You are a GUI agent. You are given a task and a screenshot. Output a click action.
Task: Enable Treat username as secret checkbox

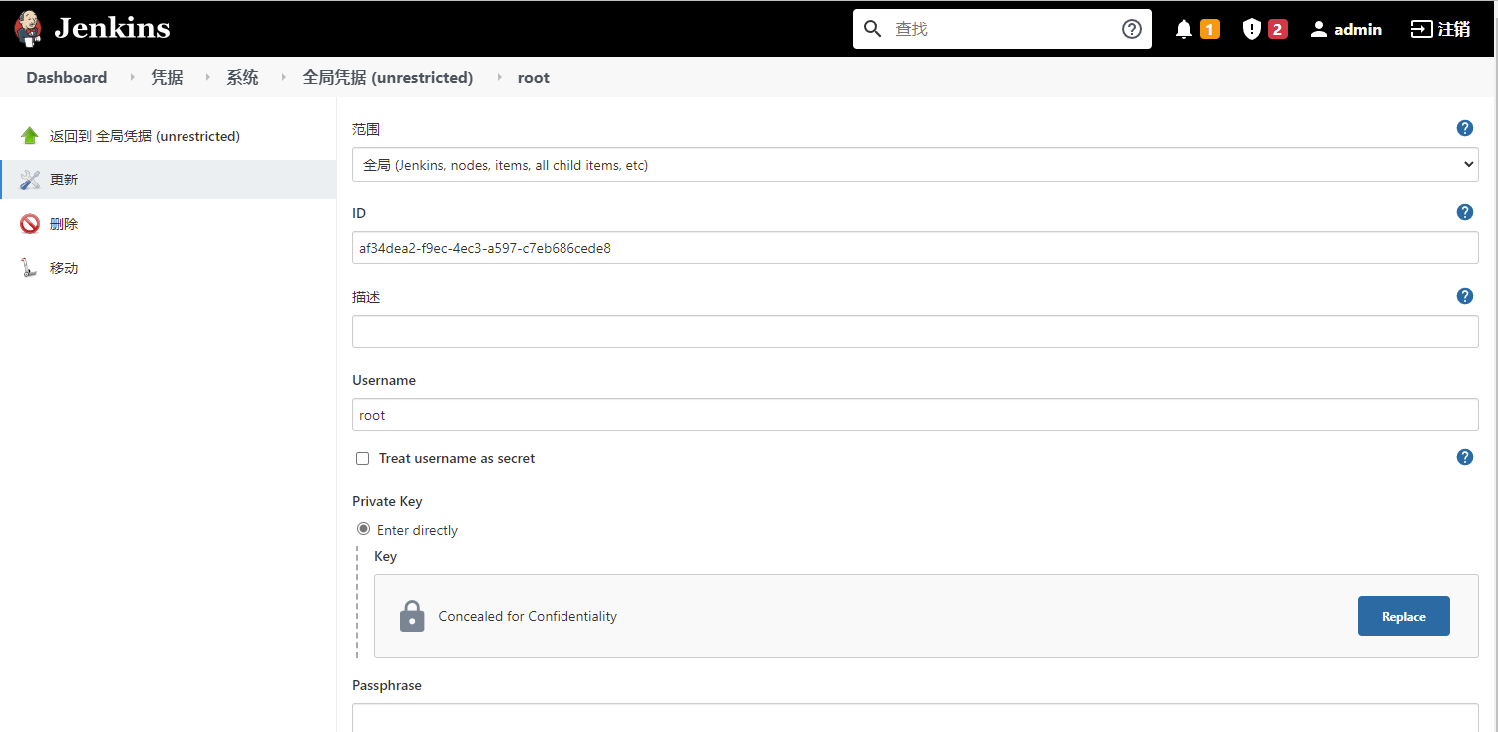coord(363,459)
